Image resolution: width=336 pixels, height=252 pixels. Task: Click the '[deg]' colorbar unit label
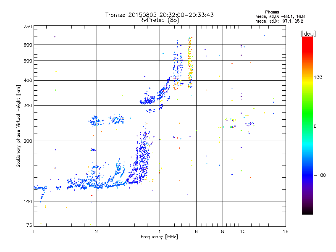[x=308, y=34]
